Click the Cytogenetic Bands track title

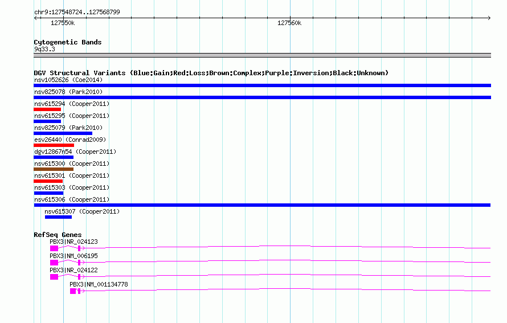click(68, 42)
